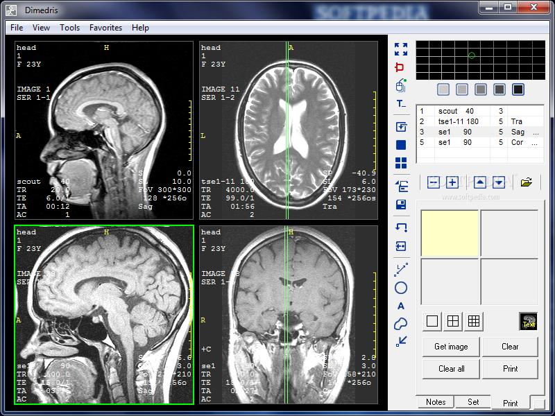Select the se1 90 Cor series row
Image resolution: width=555 pixels, height=416 pixels.
pos(480,142)
